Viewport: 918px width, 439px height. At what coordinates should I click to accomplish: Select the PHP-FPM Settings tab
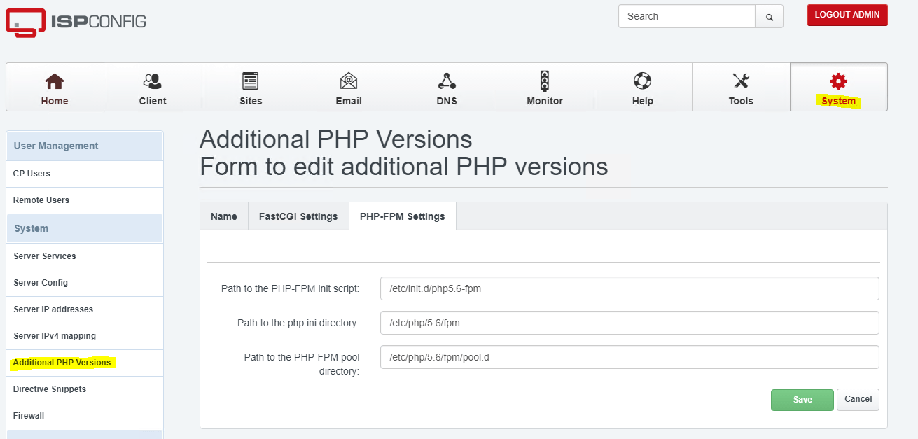click(x=402, y=216)
